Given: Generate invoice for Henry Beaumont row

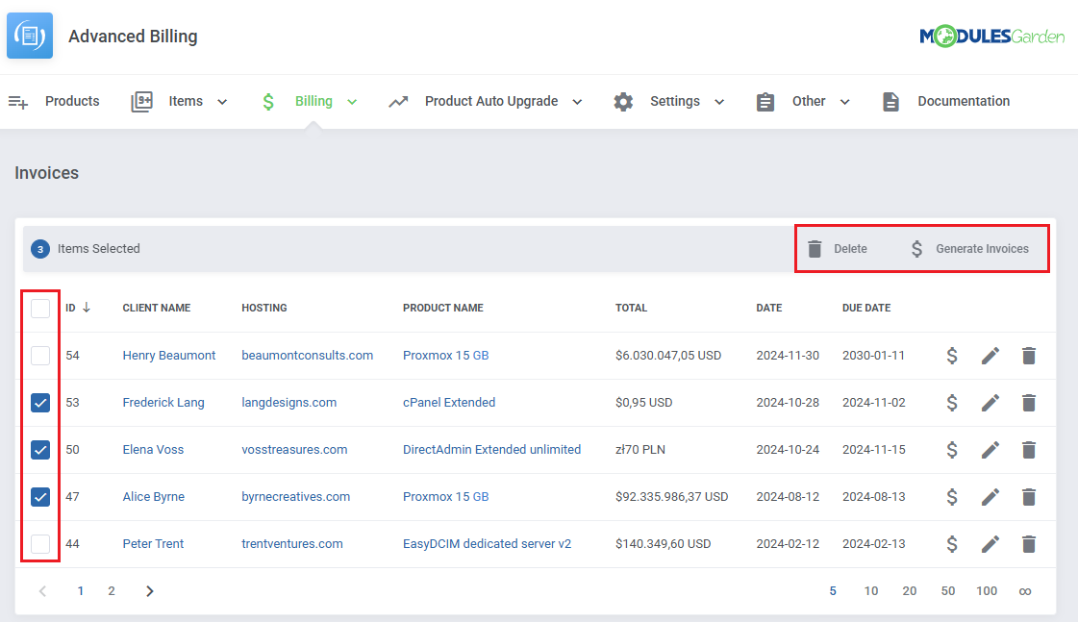Looking at the screenshot, I should pos(951,356).
